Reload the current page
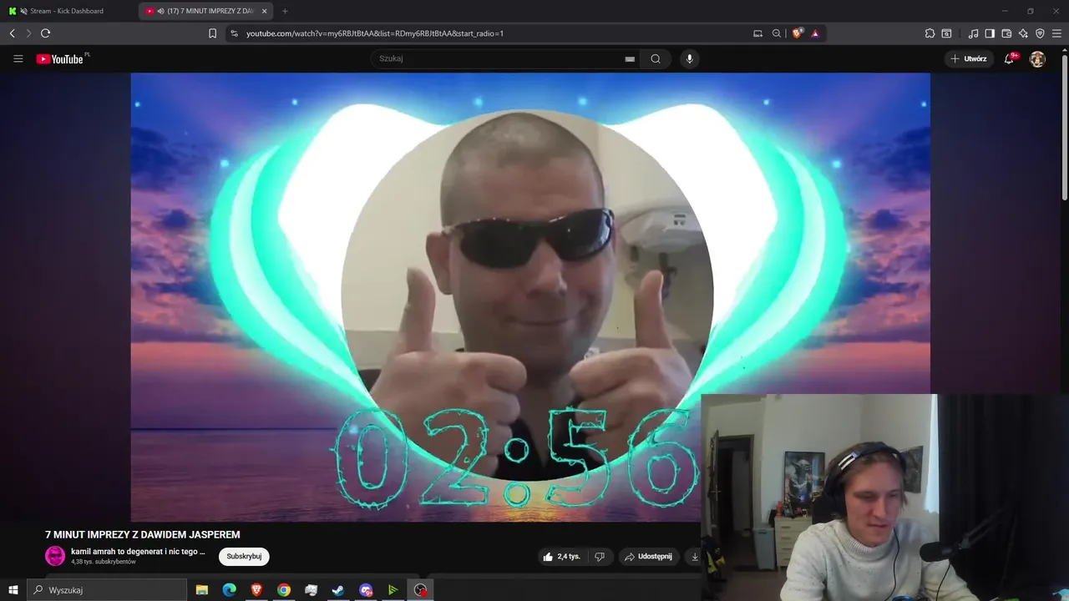Viewport: 1069px width, 601px height. (x=45, y=33)
